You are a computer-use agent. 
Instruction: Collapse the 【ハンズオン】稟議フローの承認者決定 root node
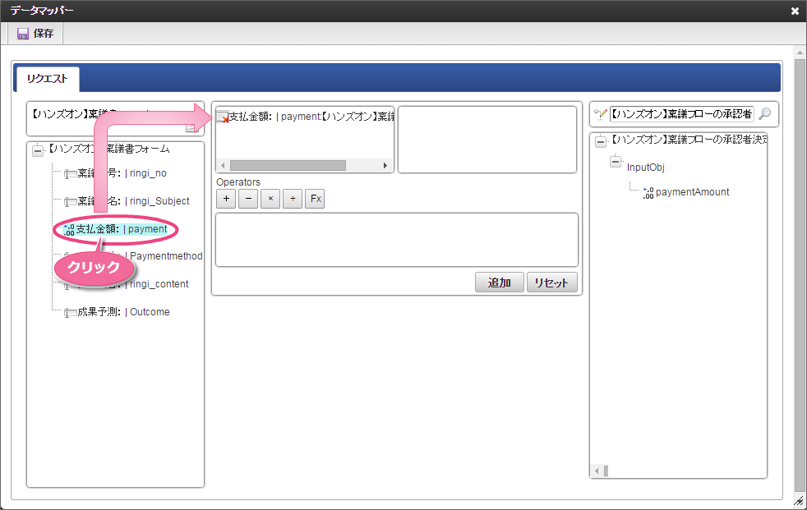pos(601,142)
